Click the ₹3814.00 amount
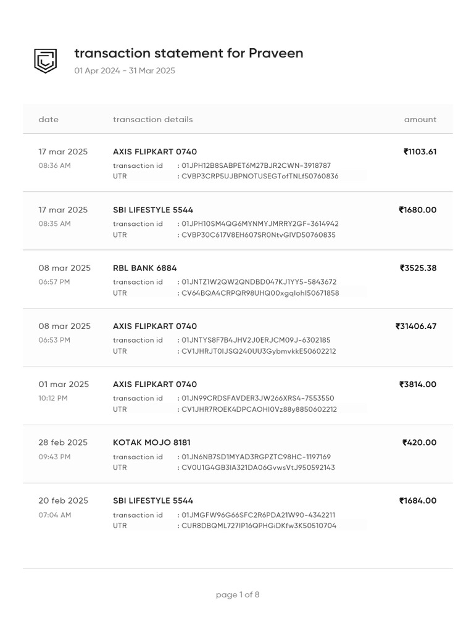 (x=418, y=384)
